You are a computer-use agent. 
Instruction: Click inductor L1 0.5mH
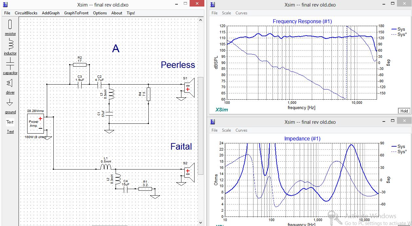click(105, 167)
